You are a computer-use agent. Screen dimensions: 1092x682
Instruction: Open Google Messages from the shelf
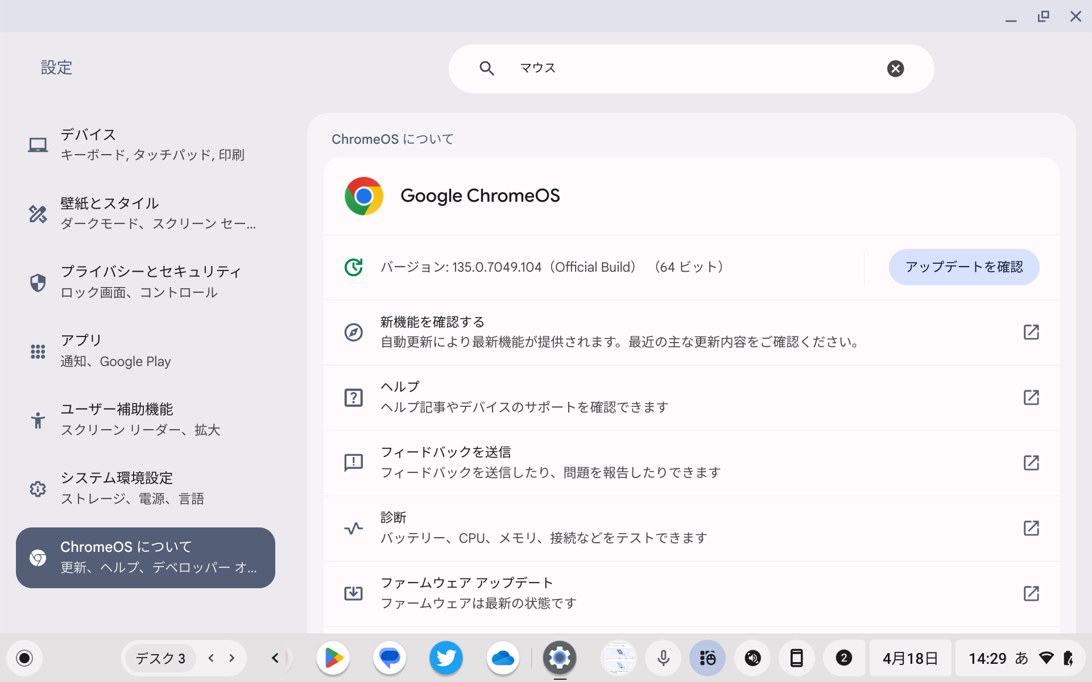tap(389, 658)
